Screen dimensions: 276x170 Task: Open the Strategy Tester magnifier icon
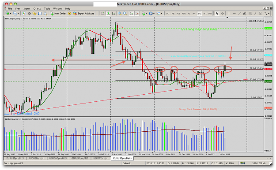[45, 14]
